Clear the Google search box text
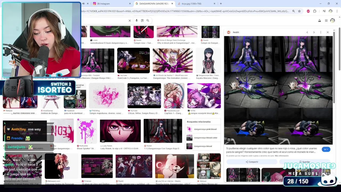 (130, 21)
